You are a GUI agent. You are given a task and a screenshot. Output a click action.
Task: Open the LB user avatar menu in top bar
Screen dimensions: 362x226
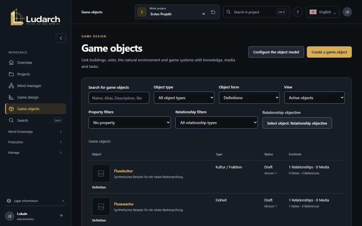coord(347,12)
